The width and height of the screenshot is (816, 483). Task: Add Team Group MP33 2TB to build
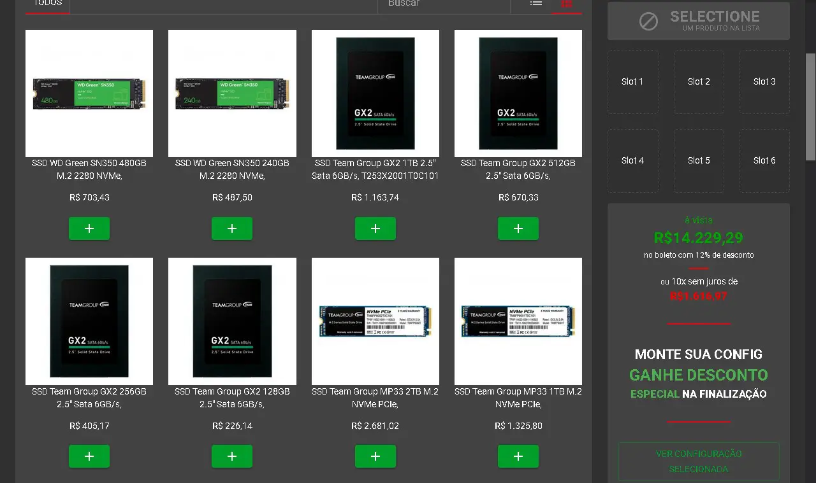[375, 456]
